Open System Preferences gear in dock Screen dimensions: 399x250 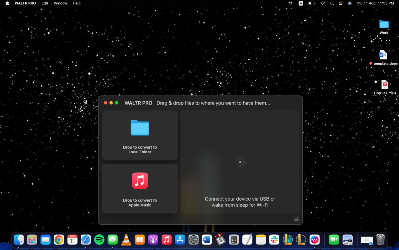coord(193,240)
